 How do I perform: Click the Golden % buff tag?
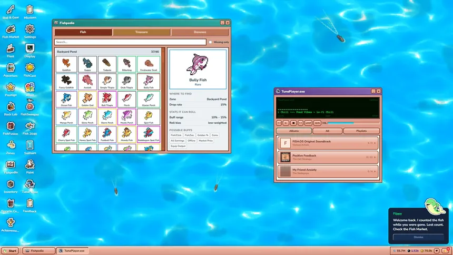[x=203, y=135]
